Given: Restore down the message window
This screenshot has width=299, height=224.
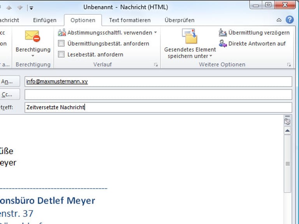Looking at the screenshot, I should click(x=268, y=5).
